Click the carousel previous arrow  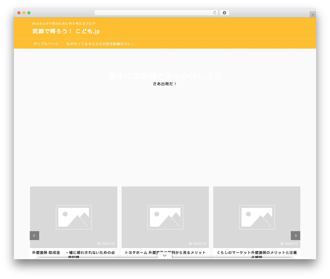[34, 236]
